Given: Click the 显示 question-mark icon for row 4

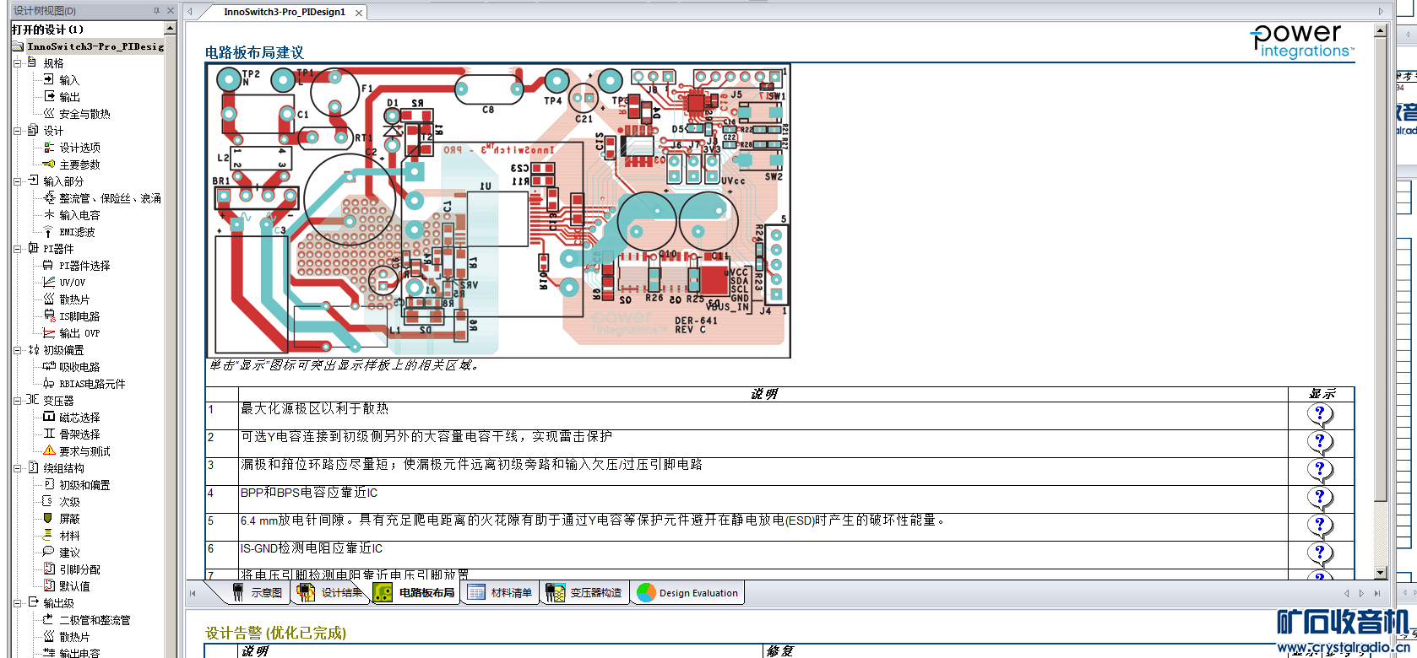Looking at the screenshot, I should click(1319, 499).
